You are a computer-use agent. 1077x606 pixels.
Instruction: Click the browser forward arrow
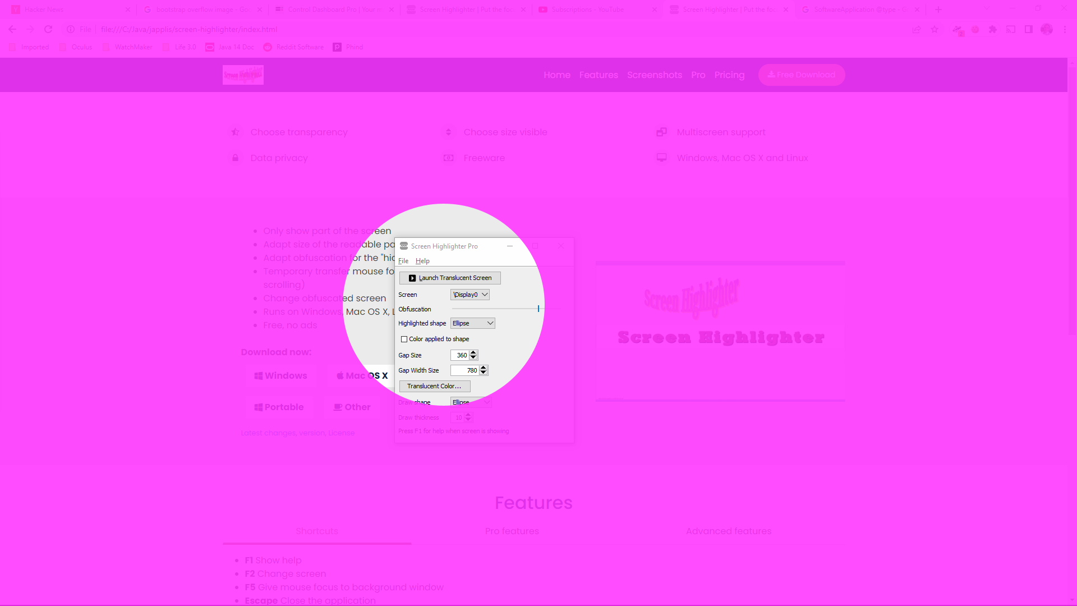[x=30, y=29]
